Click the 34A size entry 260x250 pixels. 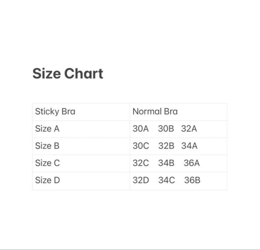189,146
